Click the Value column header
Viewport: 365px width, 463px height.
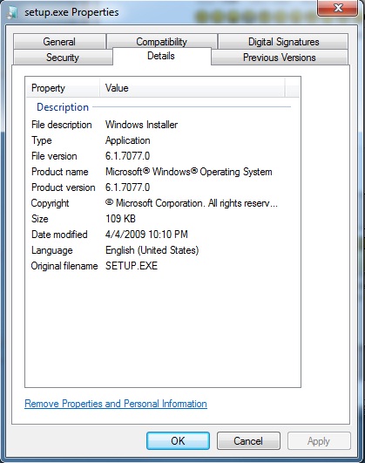(x=193, y=88)
